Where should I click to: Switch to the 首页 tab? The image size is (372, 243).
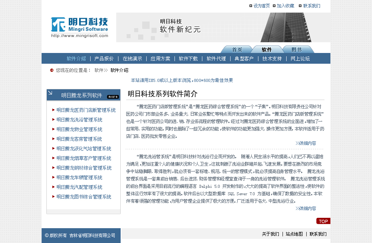pyautogui.click(x=237, y=49)
